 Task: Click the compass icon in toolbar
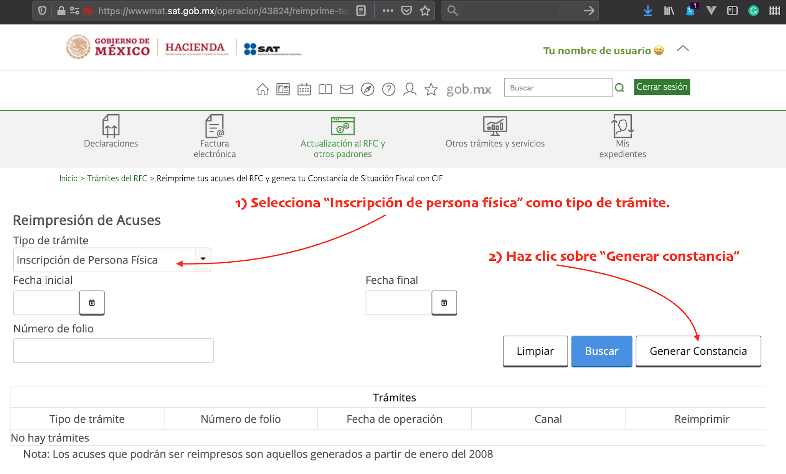pyautogui.click(x=367, y=89)
